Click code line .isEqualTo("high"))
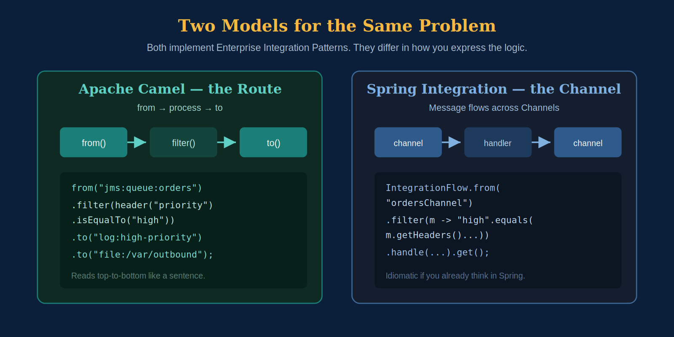The image size is (674, 337). (x=123, y=220)
